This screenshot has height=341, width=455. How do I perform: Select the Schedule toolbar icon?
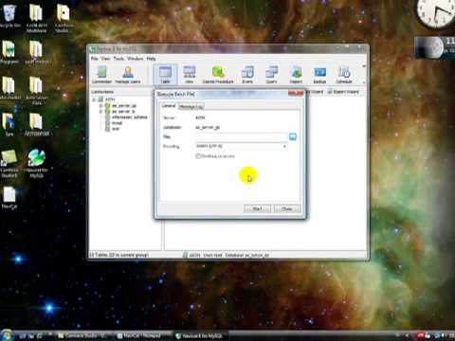344,75
